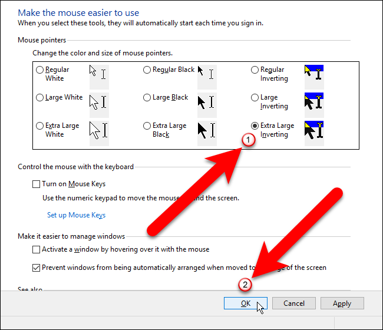
Task: Click the Cancel button
Action: pos(294,303)
